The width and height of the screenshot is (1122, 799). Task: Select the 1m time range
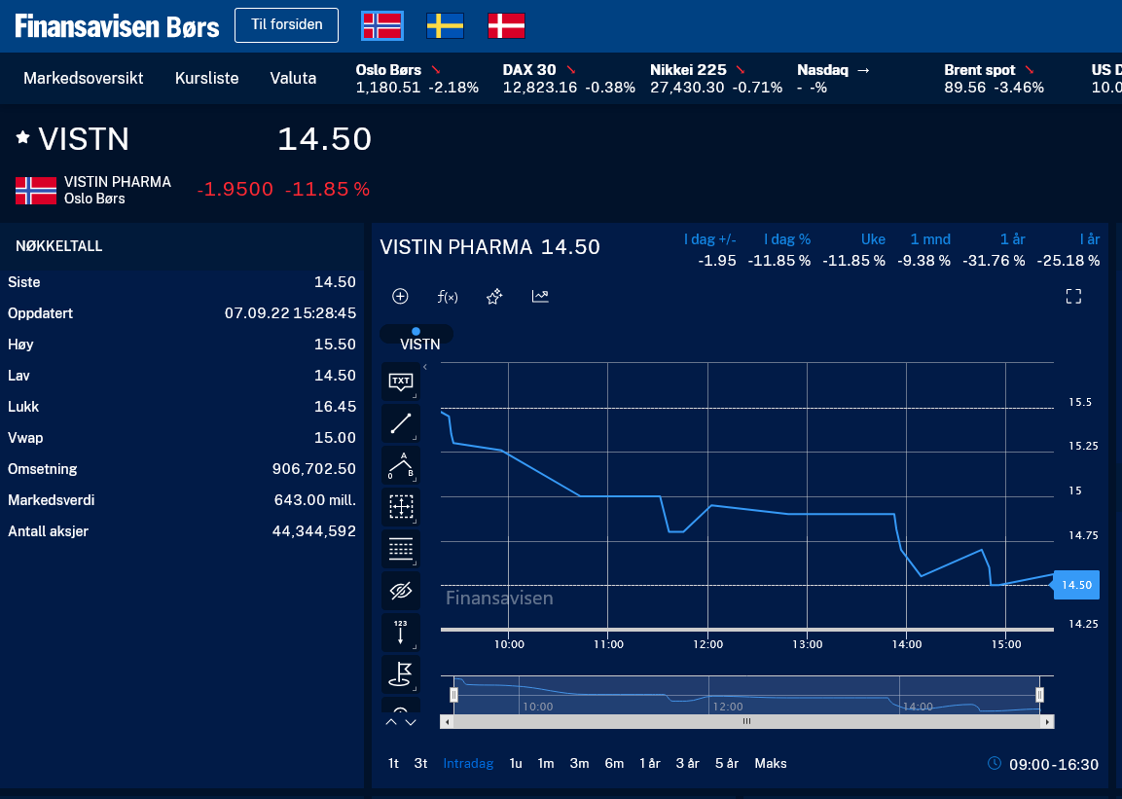point(546,763)
